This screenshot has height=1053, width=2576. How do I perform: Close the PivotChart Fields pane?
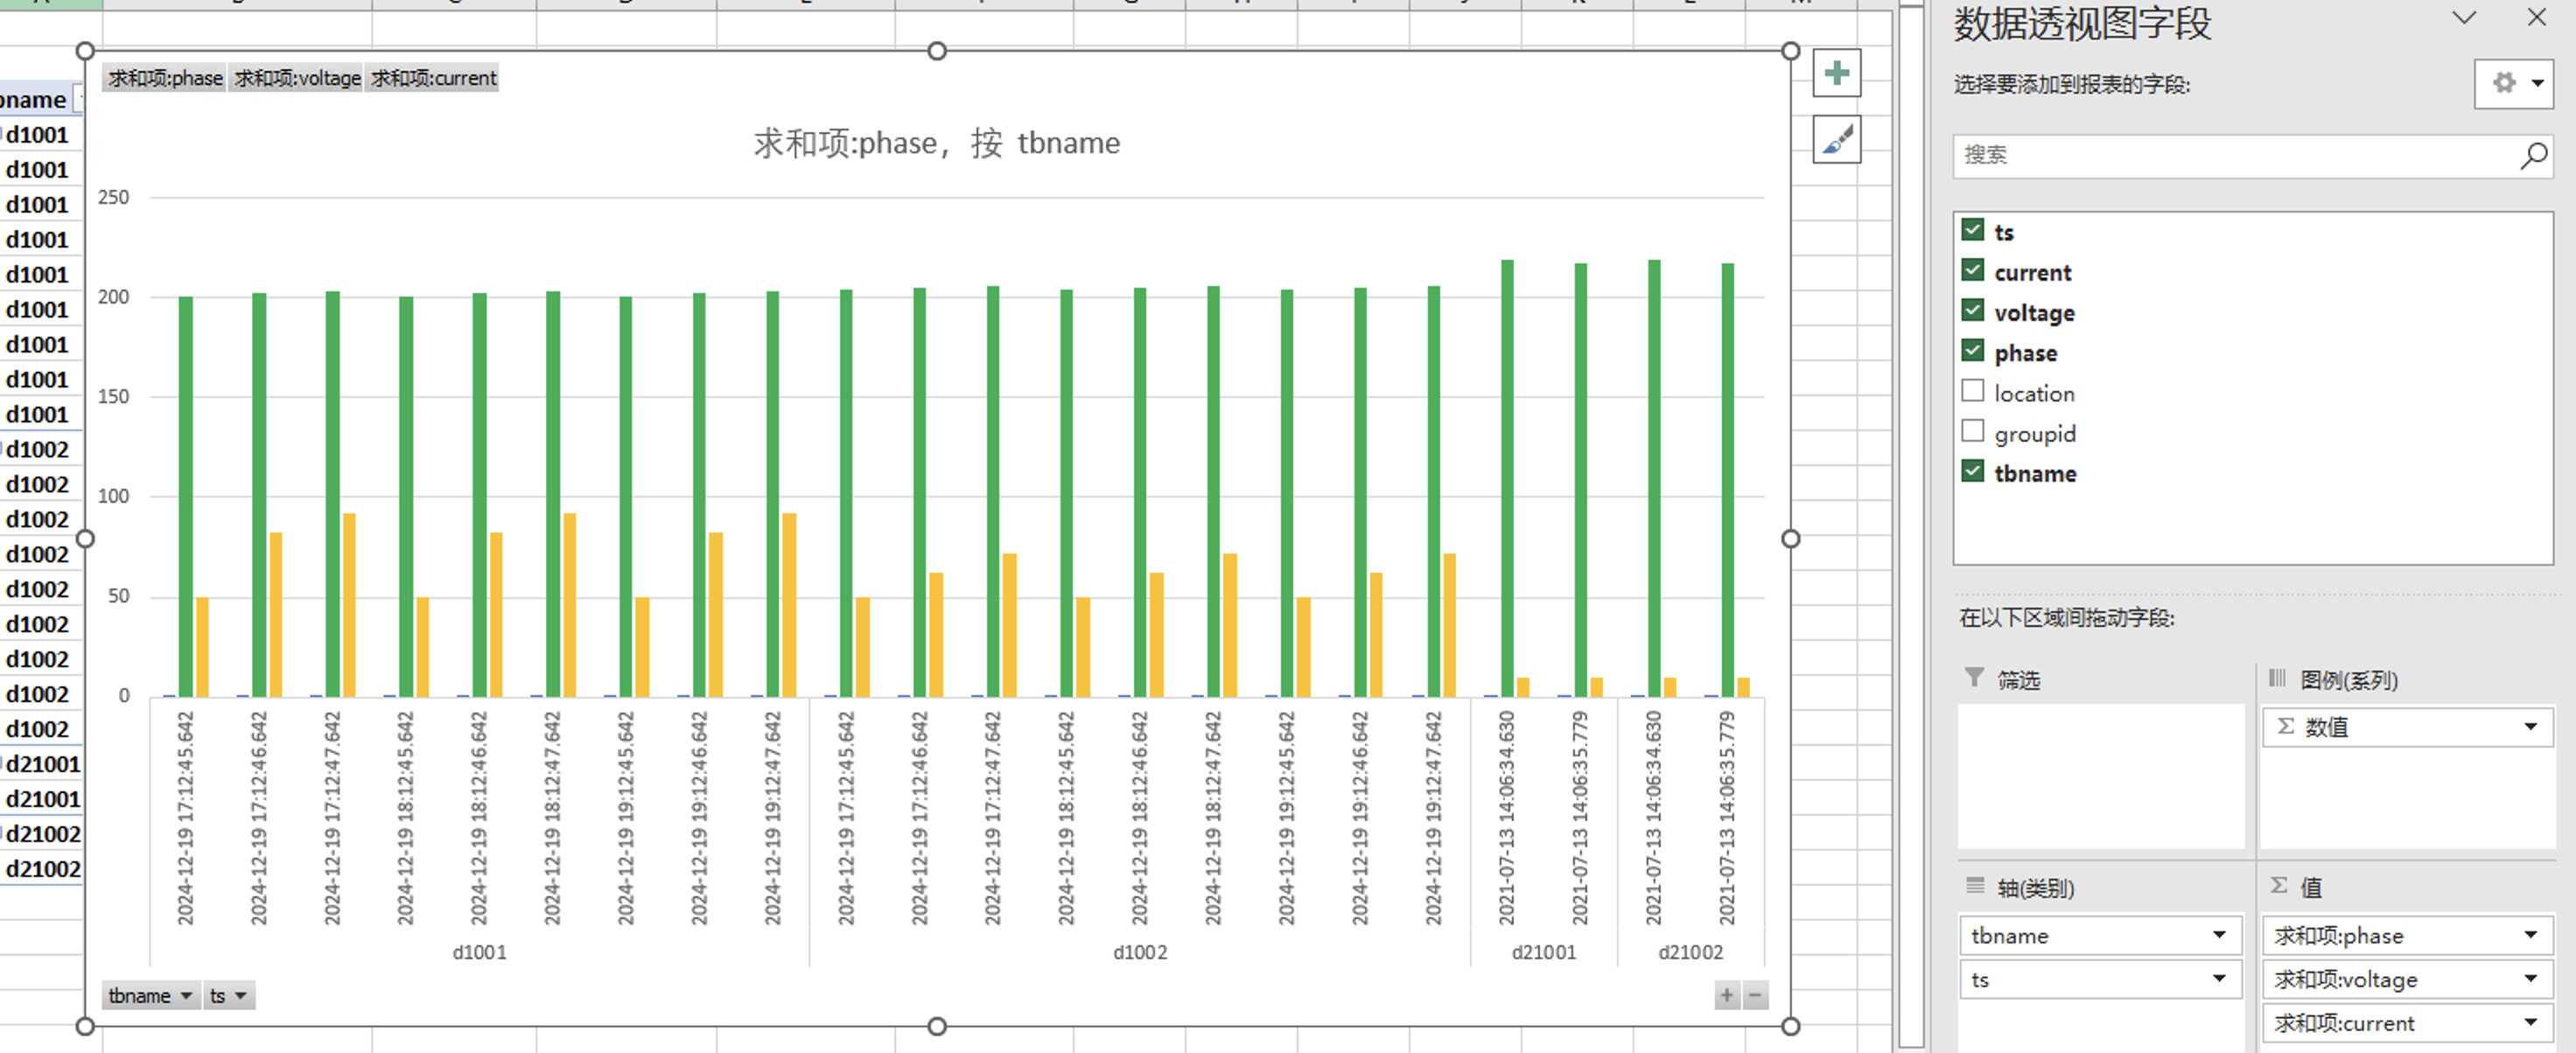(2536, 18)
